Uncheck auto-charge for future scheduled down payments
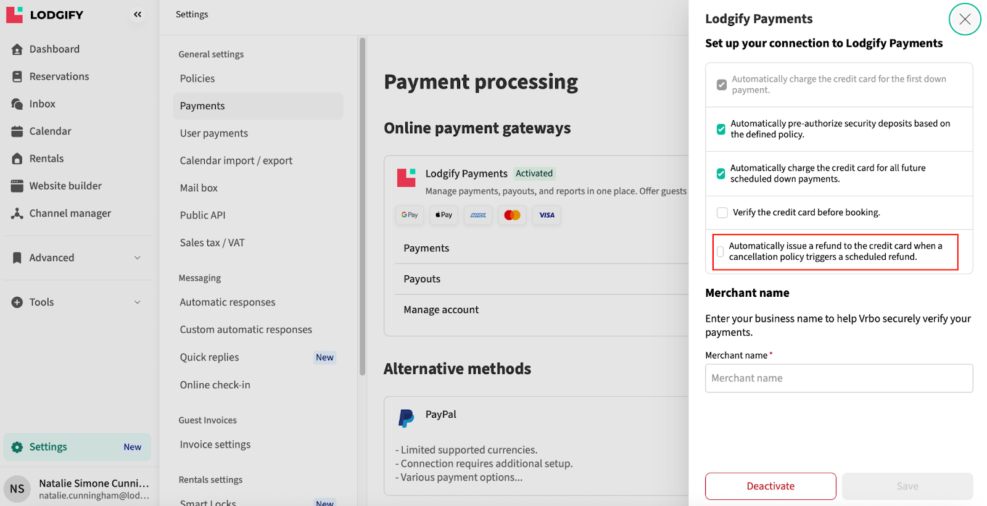This screenshot has width=987, height=506. tap(721, 173)
